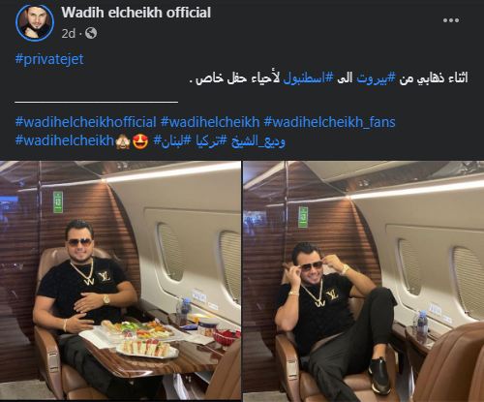The height and width of the screenshot is (402, 484).
Task: Open the #اسطنبول hashtag
Action: click(x=308, y=78)
